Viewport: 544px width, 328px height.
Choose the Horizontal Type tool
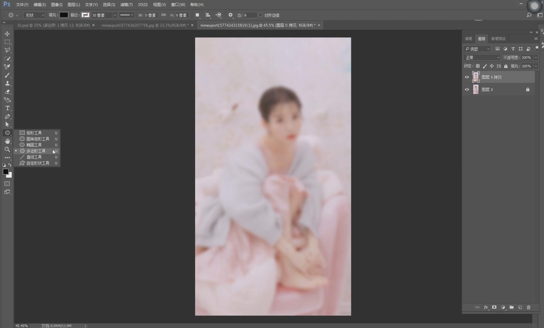[x=7, y=108]
